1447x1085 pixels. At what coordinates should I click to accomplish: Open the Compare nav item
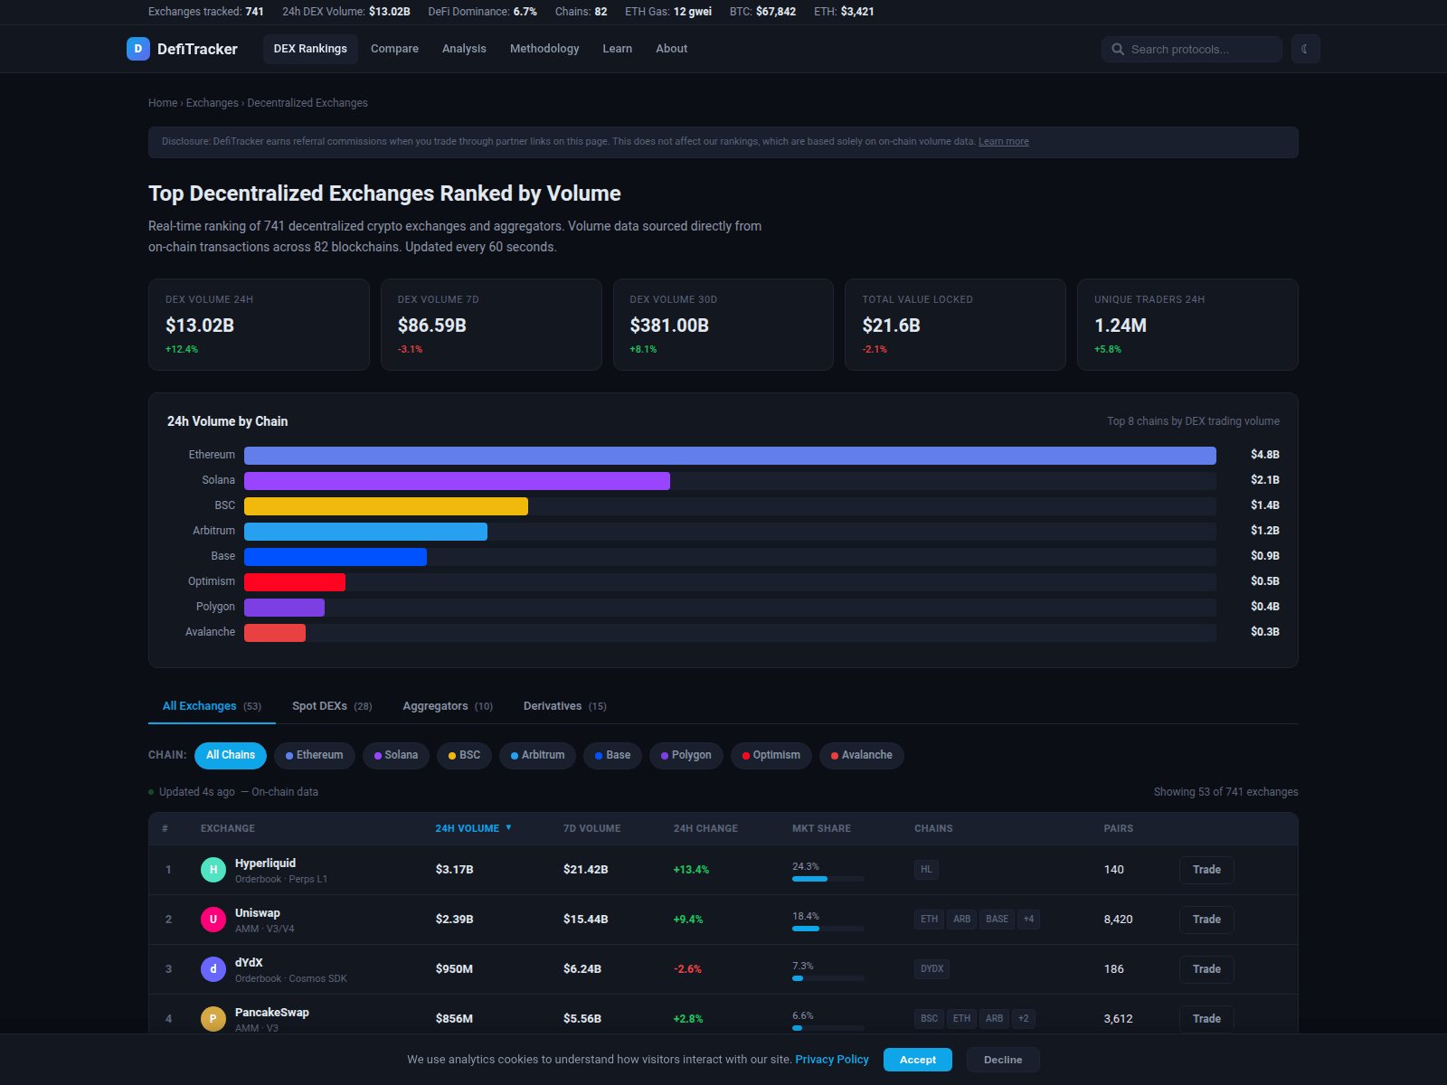pos(394,49)
